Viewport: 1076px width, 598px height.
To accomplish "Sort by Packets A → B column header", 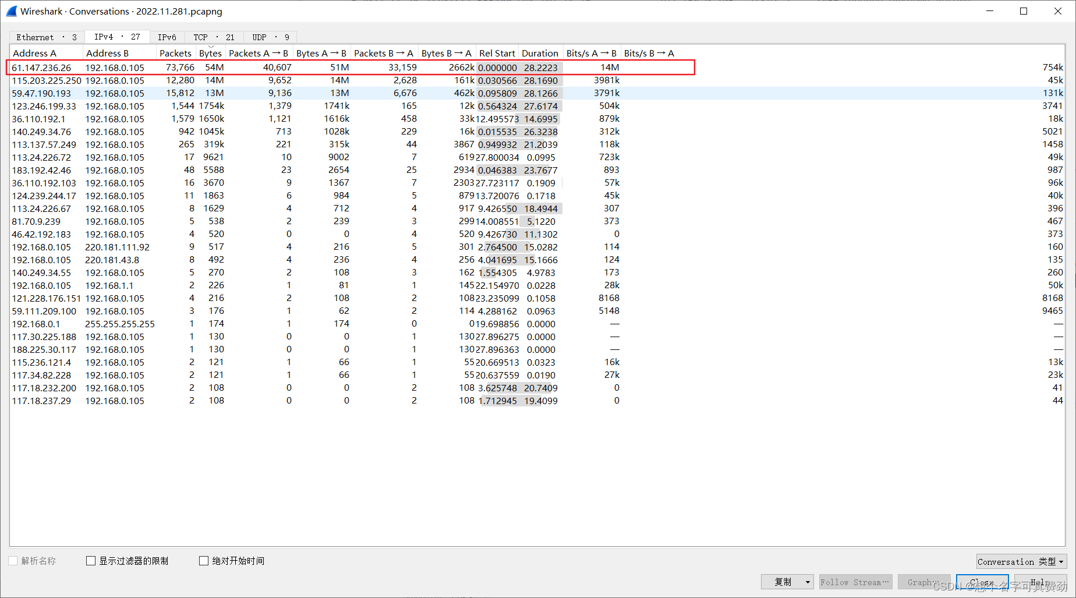I will [x=259, y=53].
